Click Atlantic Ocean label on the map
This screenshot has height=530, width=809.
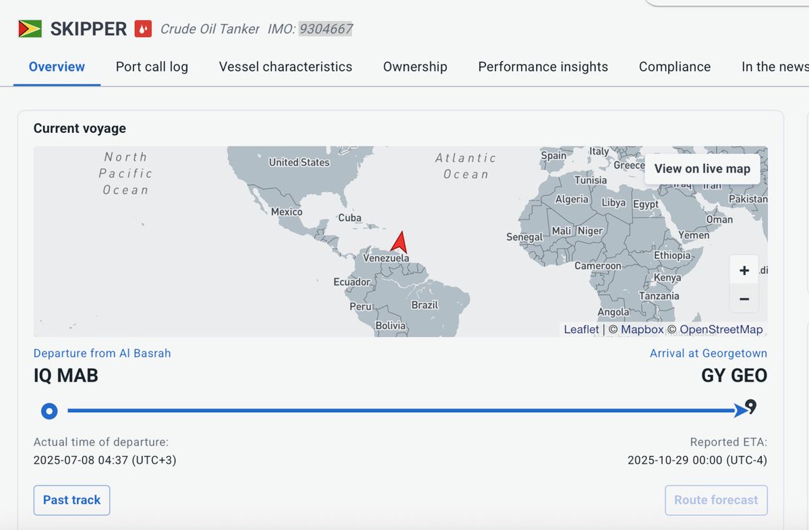[x=466, y=166]
